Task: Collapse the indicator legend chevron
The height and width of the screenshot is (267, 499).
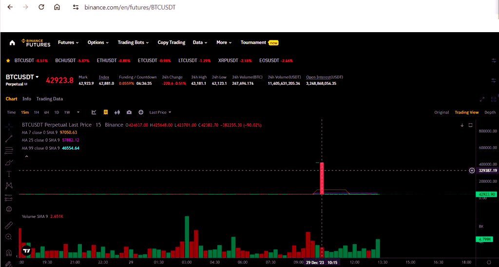Action: [x=27, y=156]
